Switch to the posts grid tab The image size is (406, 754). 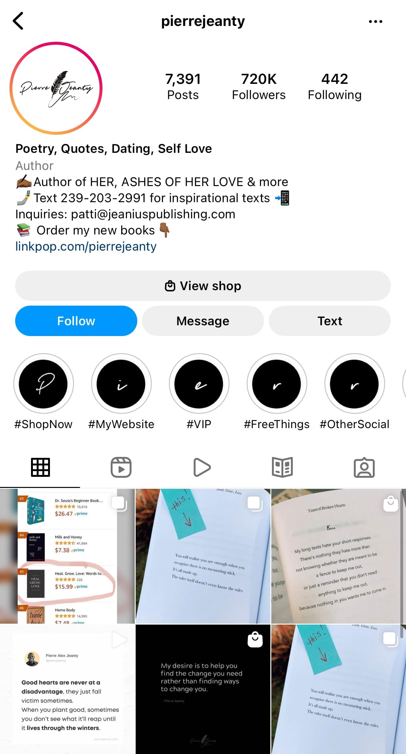click(40, 467)
